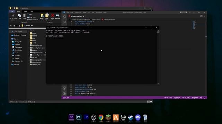Viewport: 222px width, 124px height.
Task: Click Rename in File Explorer ribbon
Action: [58, 17]
